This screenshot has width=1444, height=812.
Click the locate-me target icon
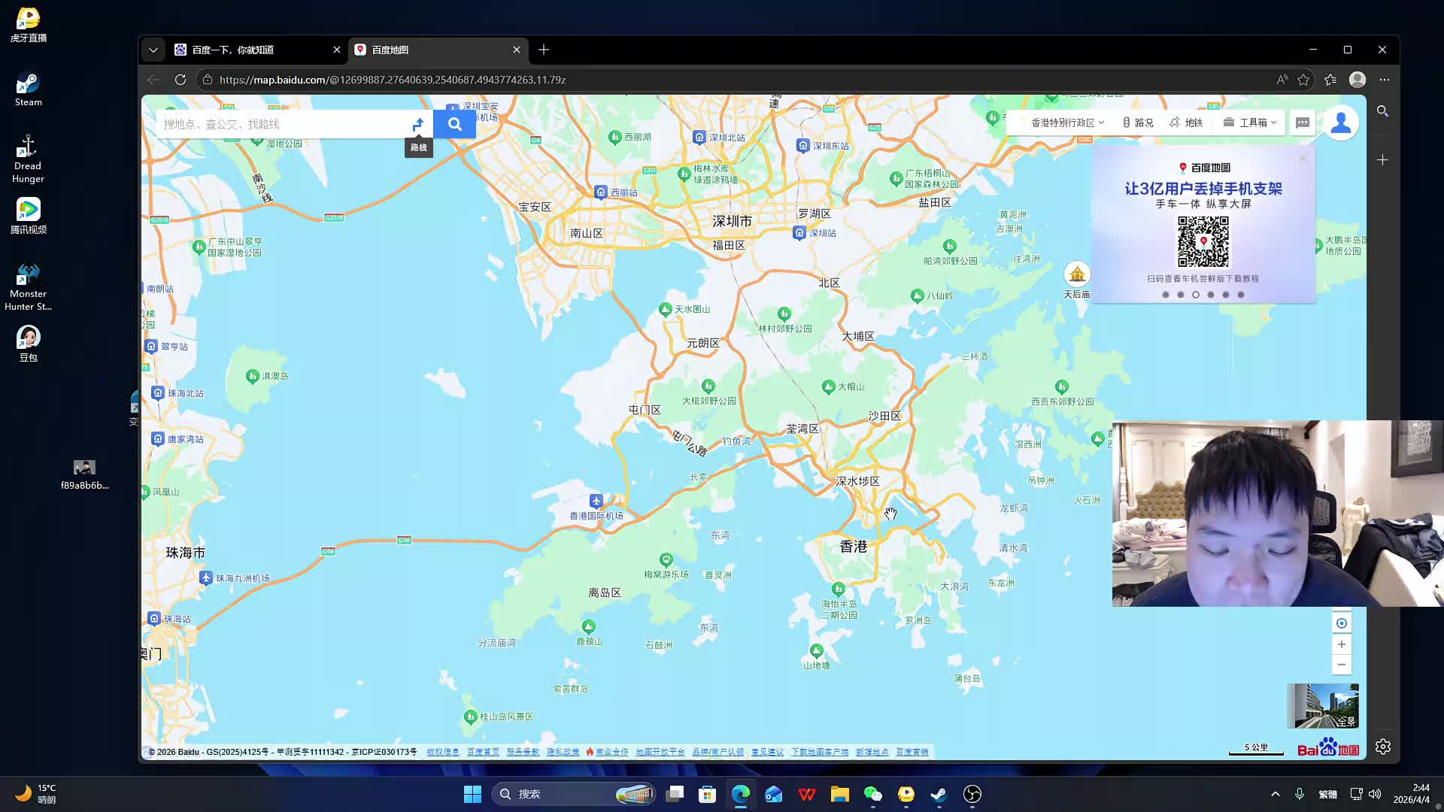pos(1341,623)
